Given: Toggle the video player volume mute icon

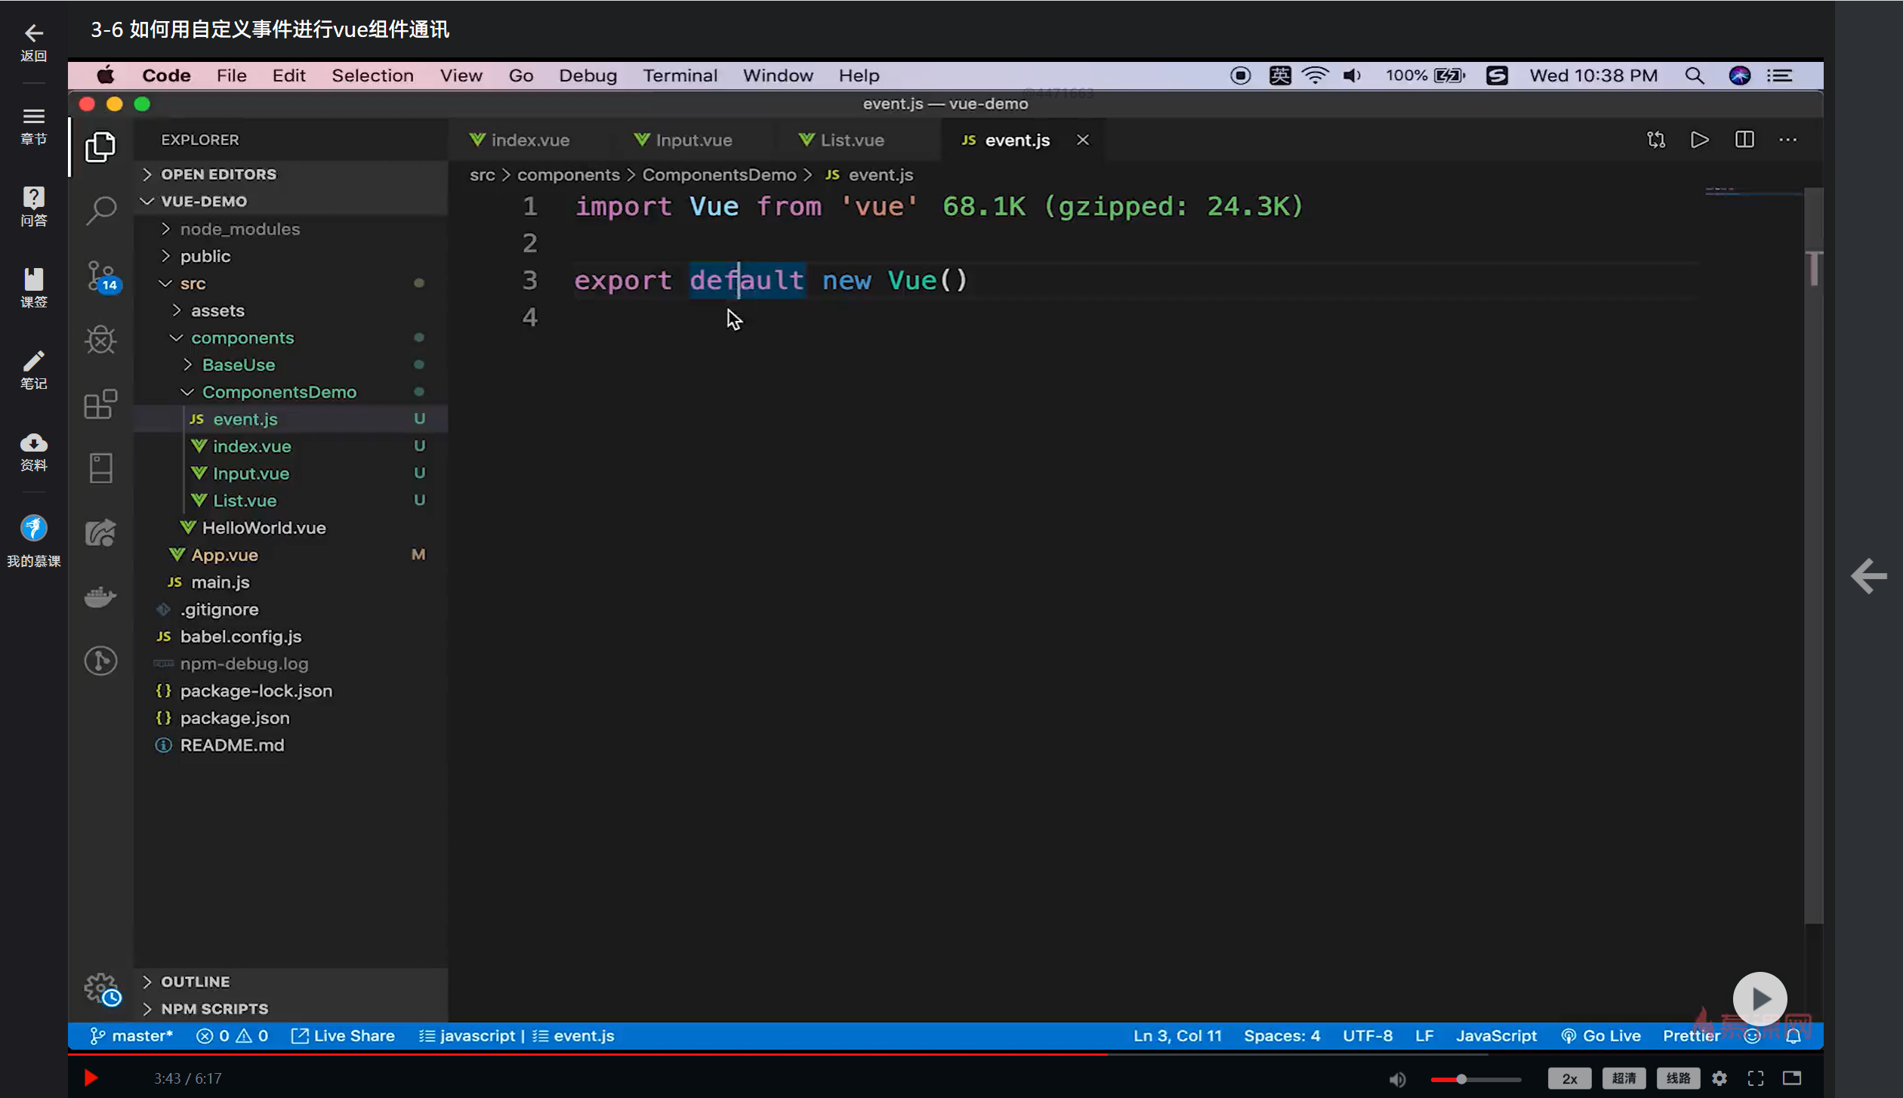Looking at the screenshot, I should (1397, 1078).
